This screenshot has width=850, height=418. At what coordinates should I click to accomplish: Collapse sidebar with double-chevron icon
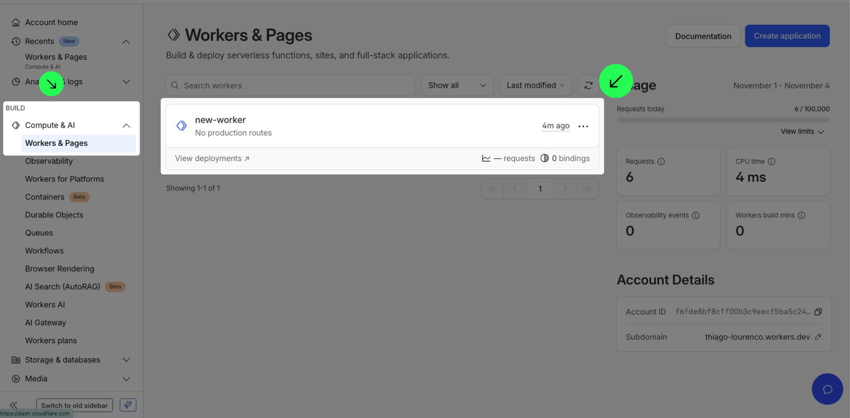13,405
